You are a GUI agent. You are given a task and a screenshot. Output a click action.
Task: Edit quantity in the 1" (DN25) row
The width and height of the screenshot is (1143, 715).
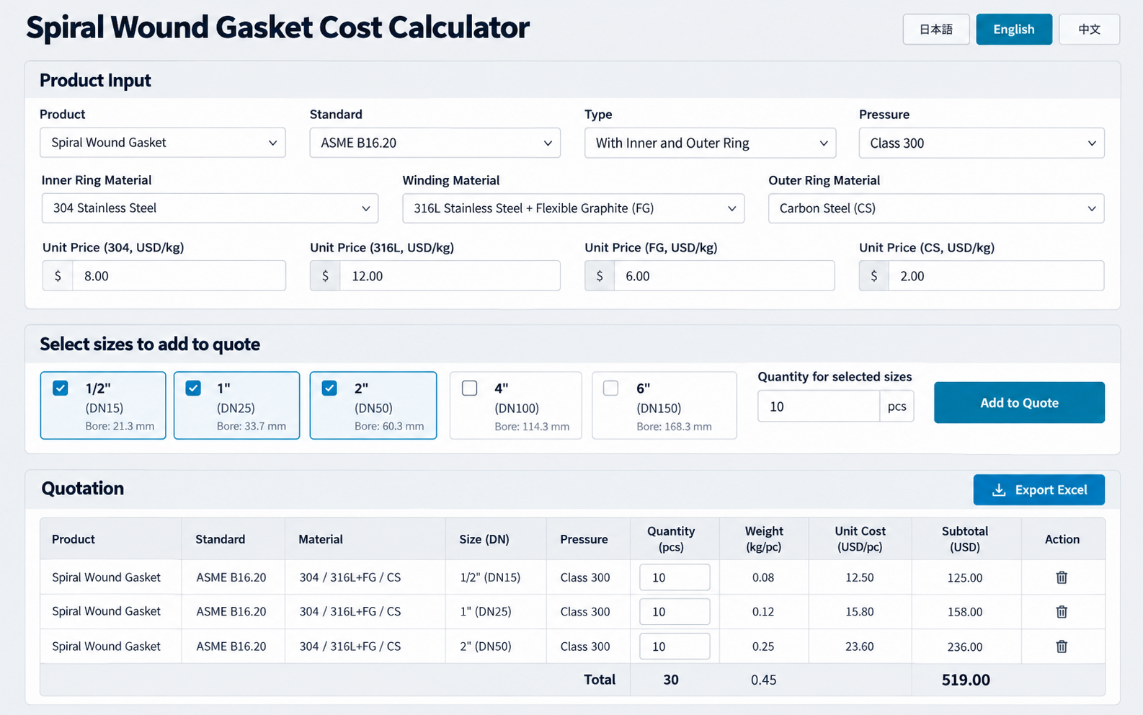tap(675, 612)
